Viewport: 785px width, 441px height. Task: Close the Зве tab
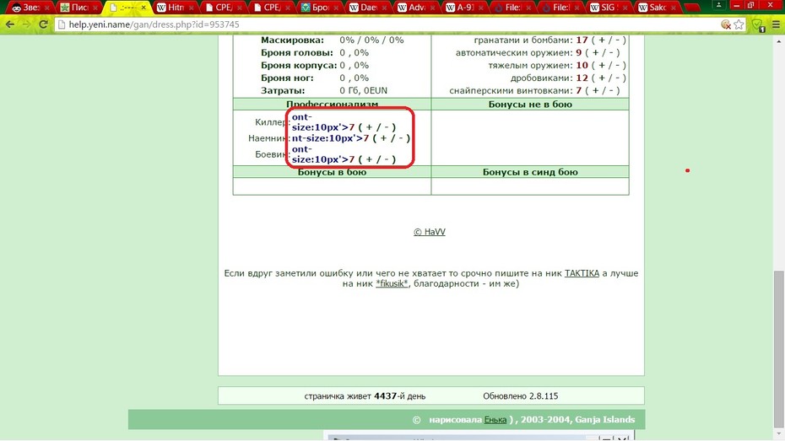pyautogui.click(x=46, y=8)
